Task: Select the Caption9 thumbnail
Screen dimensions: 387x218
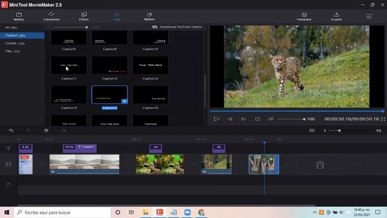Action: tap(109, 38)
